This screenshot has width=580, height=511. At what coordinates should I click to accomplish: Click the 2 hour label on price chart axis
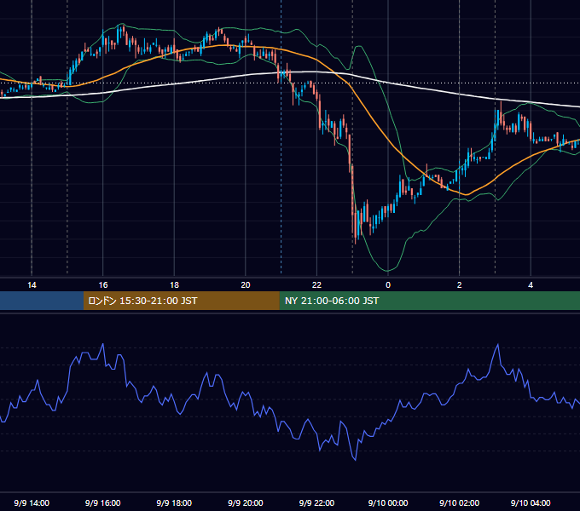coord(459,285)
